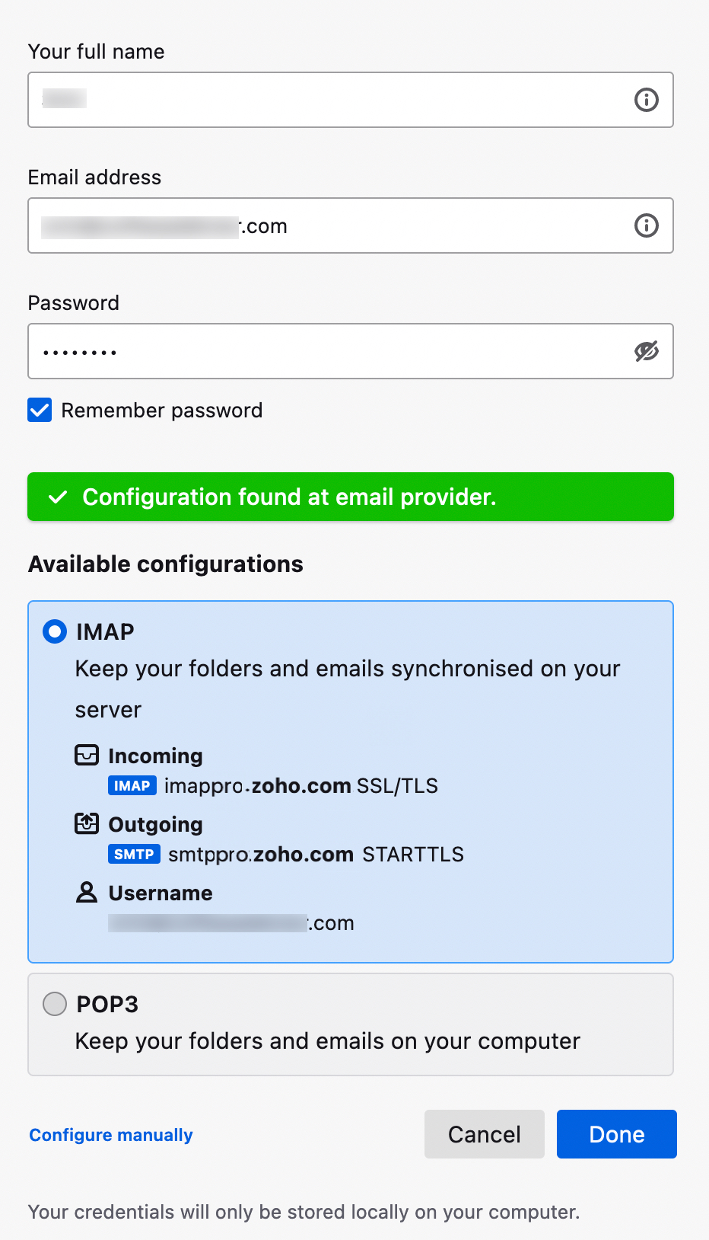Click the IMAP protocol badge
The image size is (709, 1240).
[x=131, y=785]
